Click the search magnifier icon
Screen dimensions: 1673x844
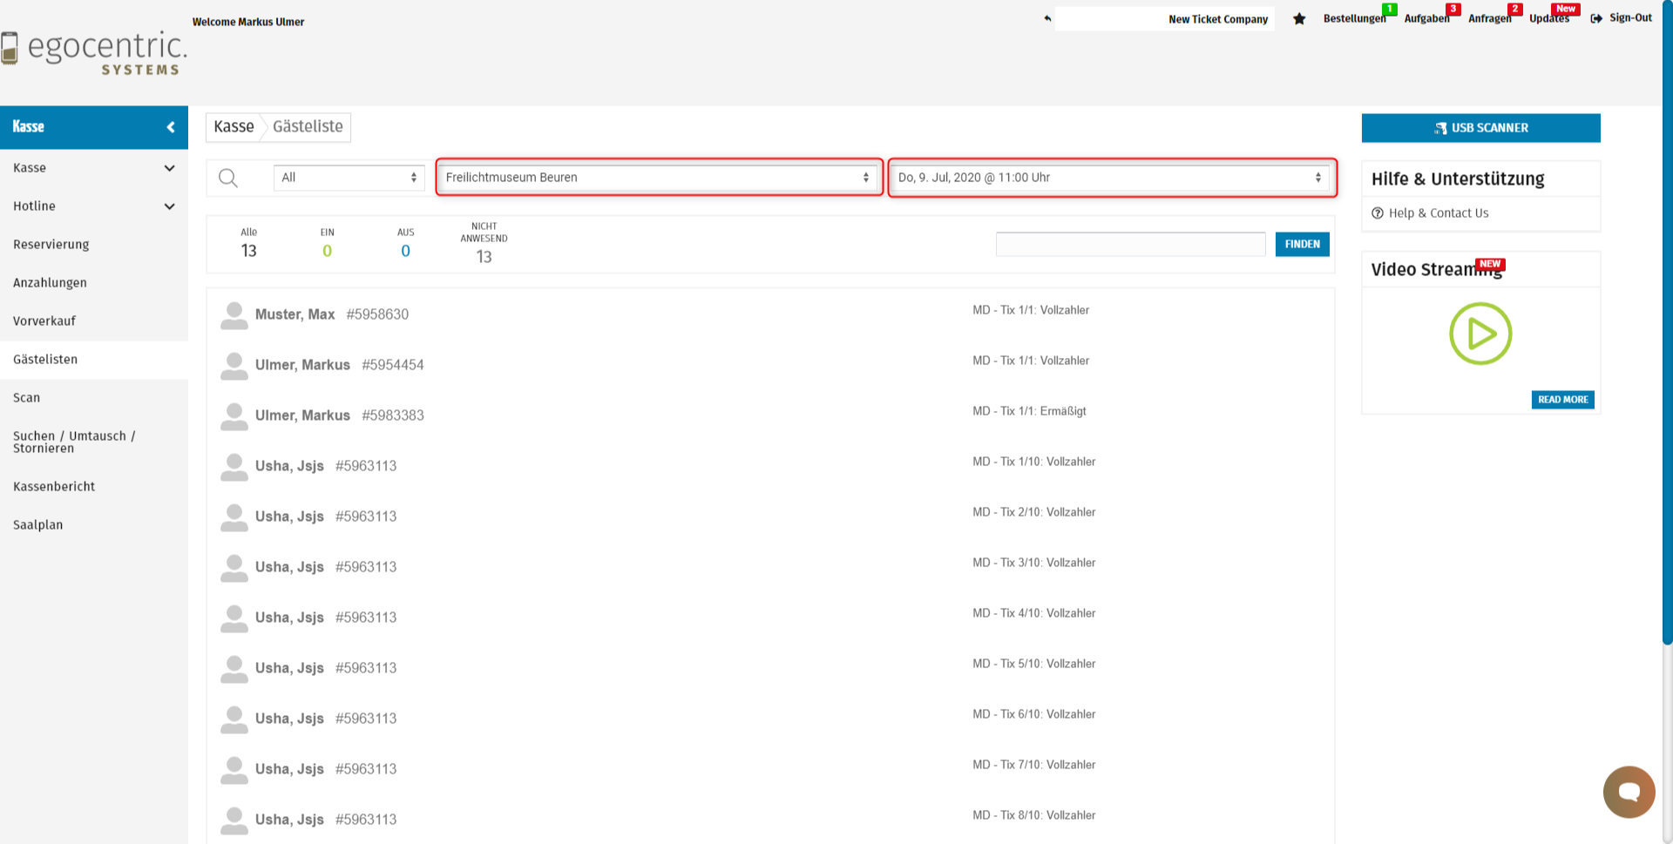click(228, 178)
